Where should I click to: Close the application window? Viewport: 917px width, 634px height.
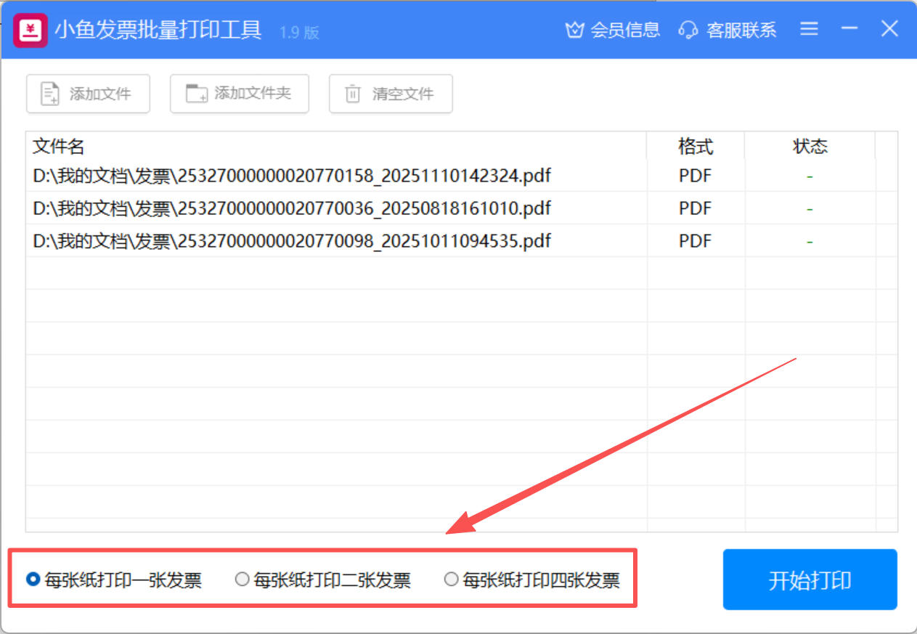click(889, 29)
